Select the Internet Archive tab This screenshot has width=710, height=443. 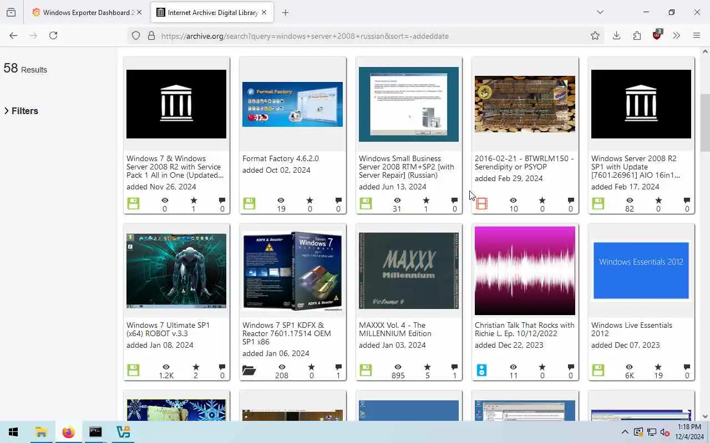[212, 12]
